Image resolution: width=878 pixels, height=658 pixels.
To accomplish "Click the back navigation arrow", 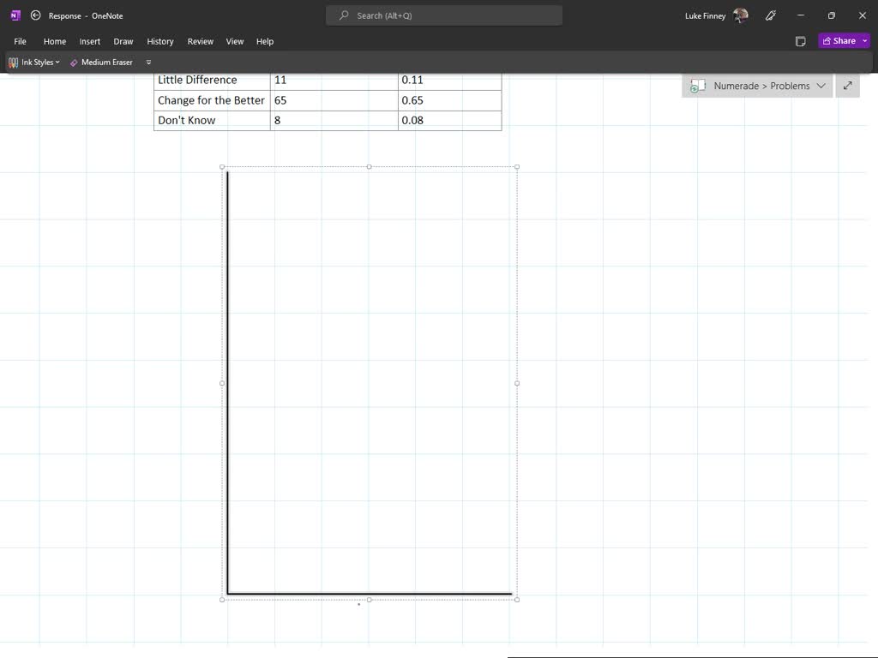I will pos(35,15).
